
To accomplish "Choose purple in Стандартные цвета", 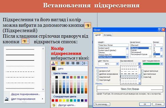I will (86, 100).
